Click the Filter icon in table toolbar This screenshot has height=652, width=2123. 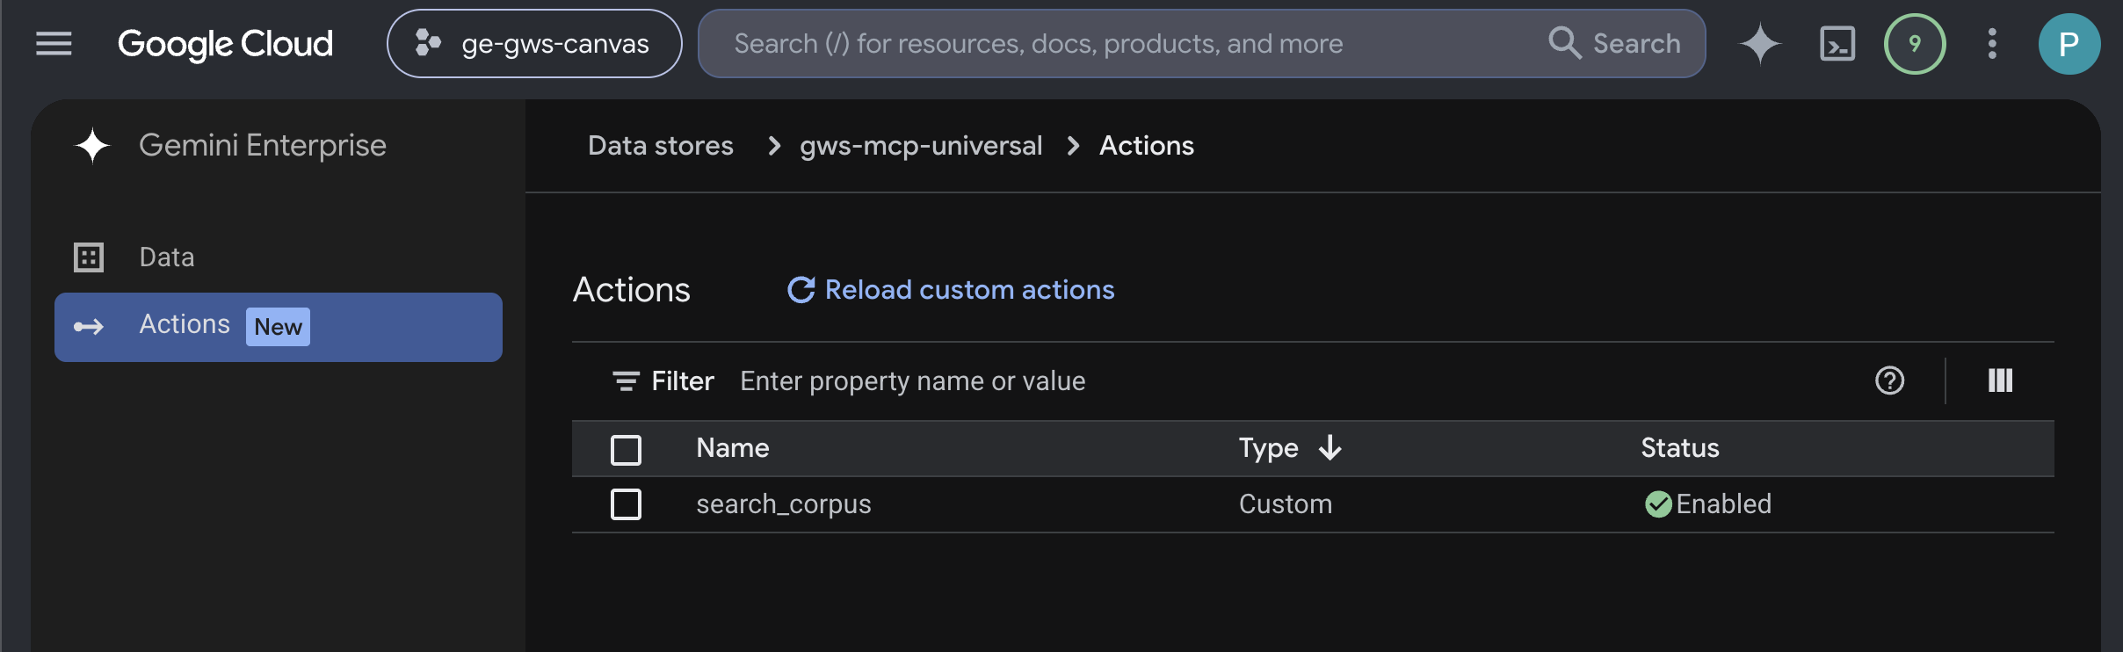tap(626, 380)
